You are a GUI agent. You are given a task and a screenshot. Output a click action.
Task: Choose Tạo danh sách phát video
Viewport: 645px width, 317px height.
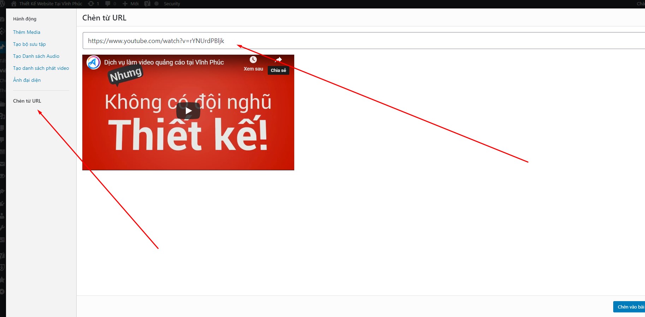tap(41, 68)
